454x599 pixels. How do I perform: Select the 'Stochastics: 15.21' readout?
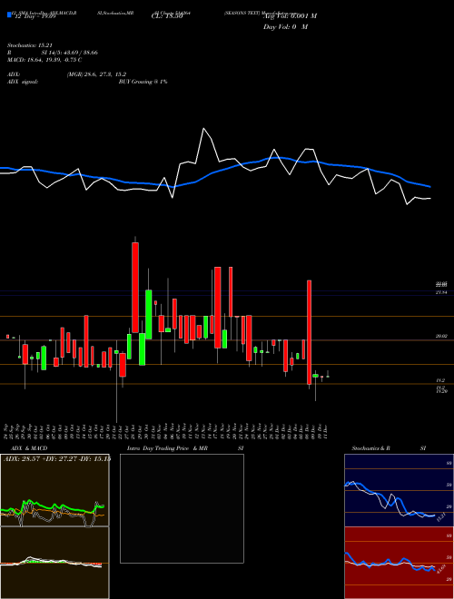pos(29,45)
